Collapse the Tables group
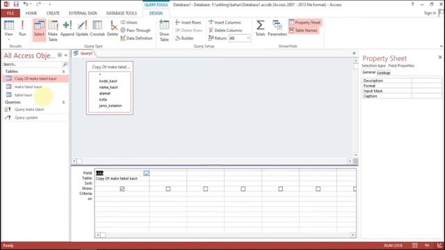445x250 pixels. 63,72
